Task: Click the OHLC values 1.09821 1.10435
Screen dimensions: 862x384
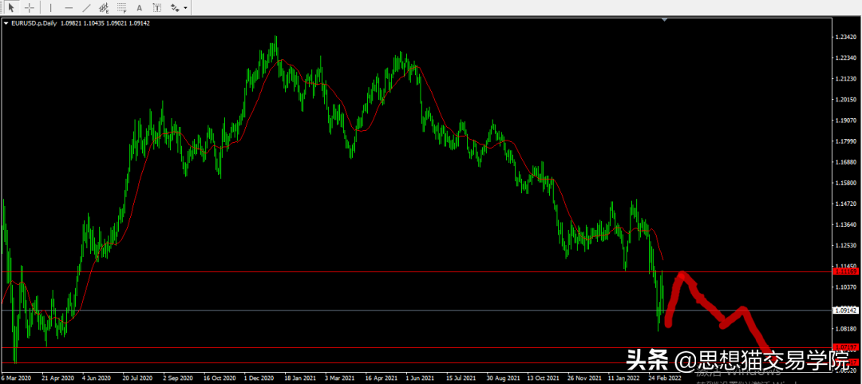Action: click(81, 23)
